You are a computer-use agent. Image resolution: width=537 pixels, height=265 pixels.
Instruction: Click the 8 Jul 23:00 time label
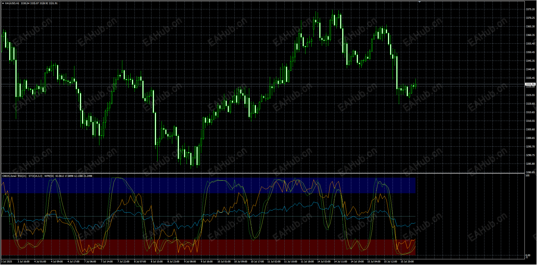(x=174, y=262)
